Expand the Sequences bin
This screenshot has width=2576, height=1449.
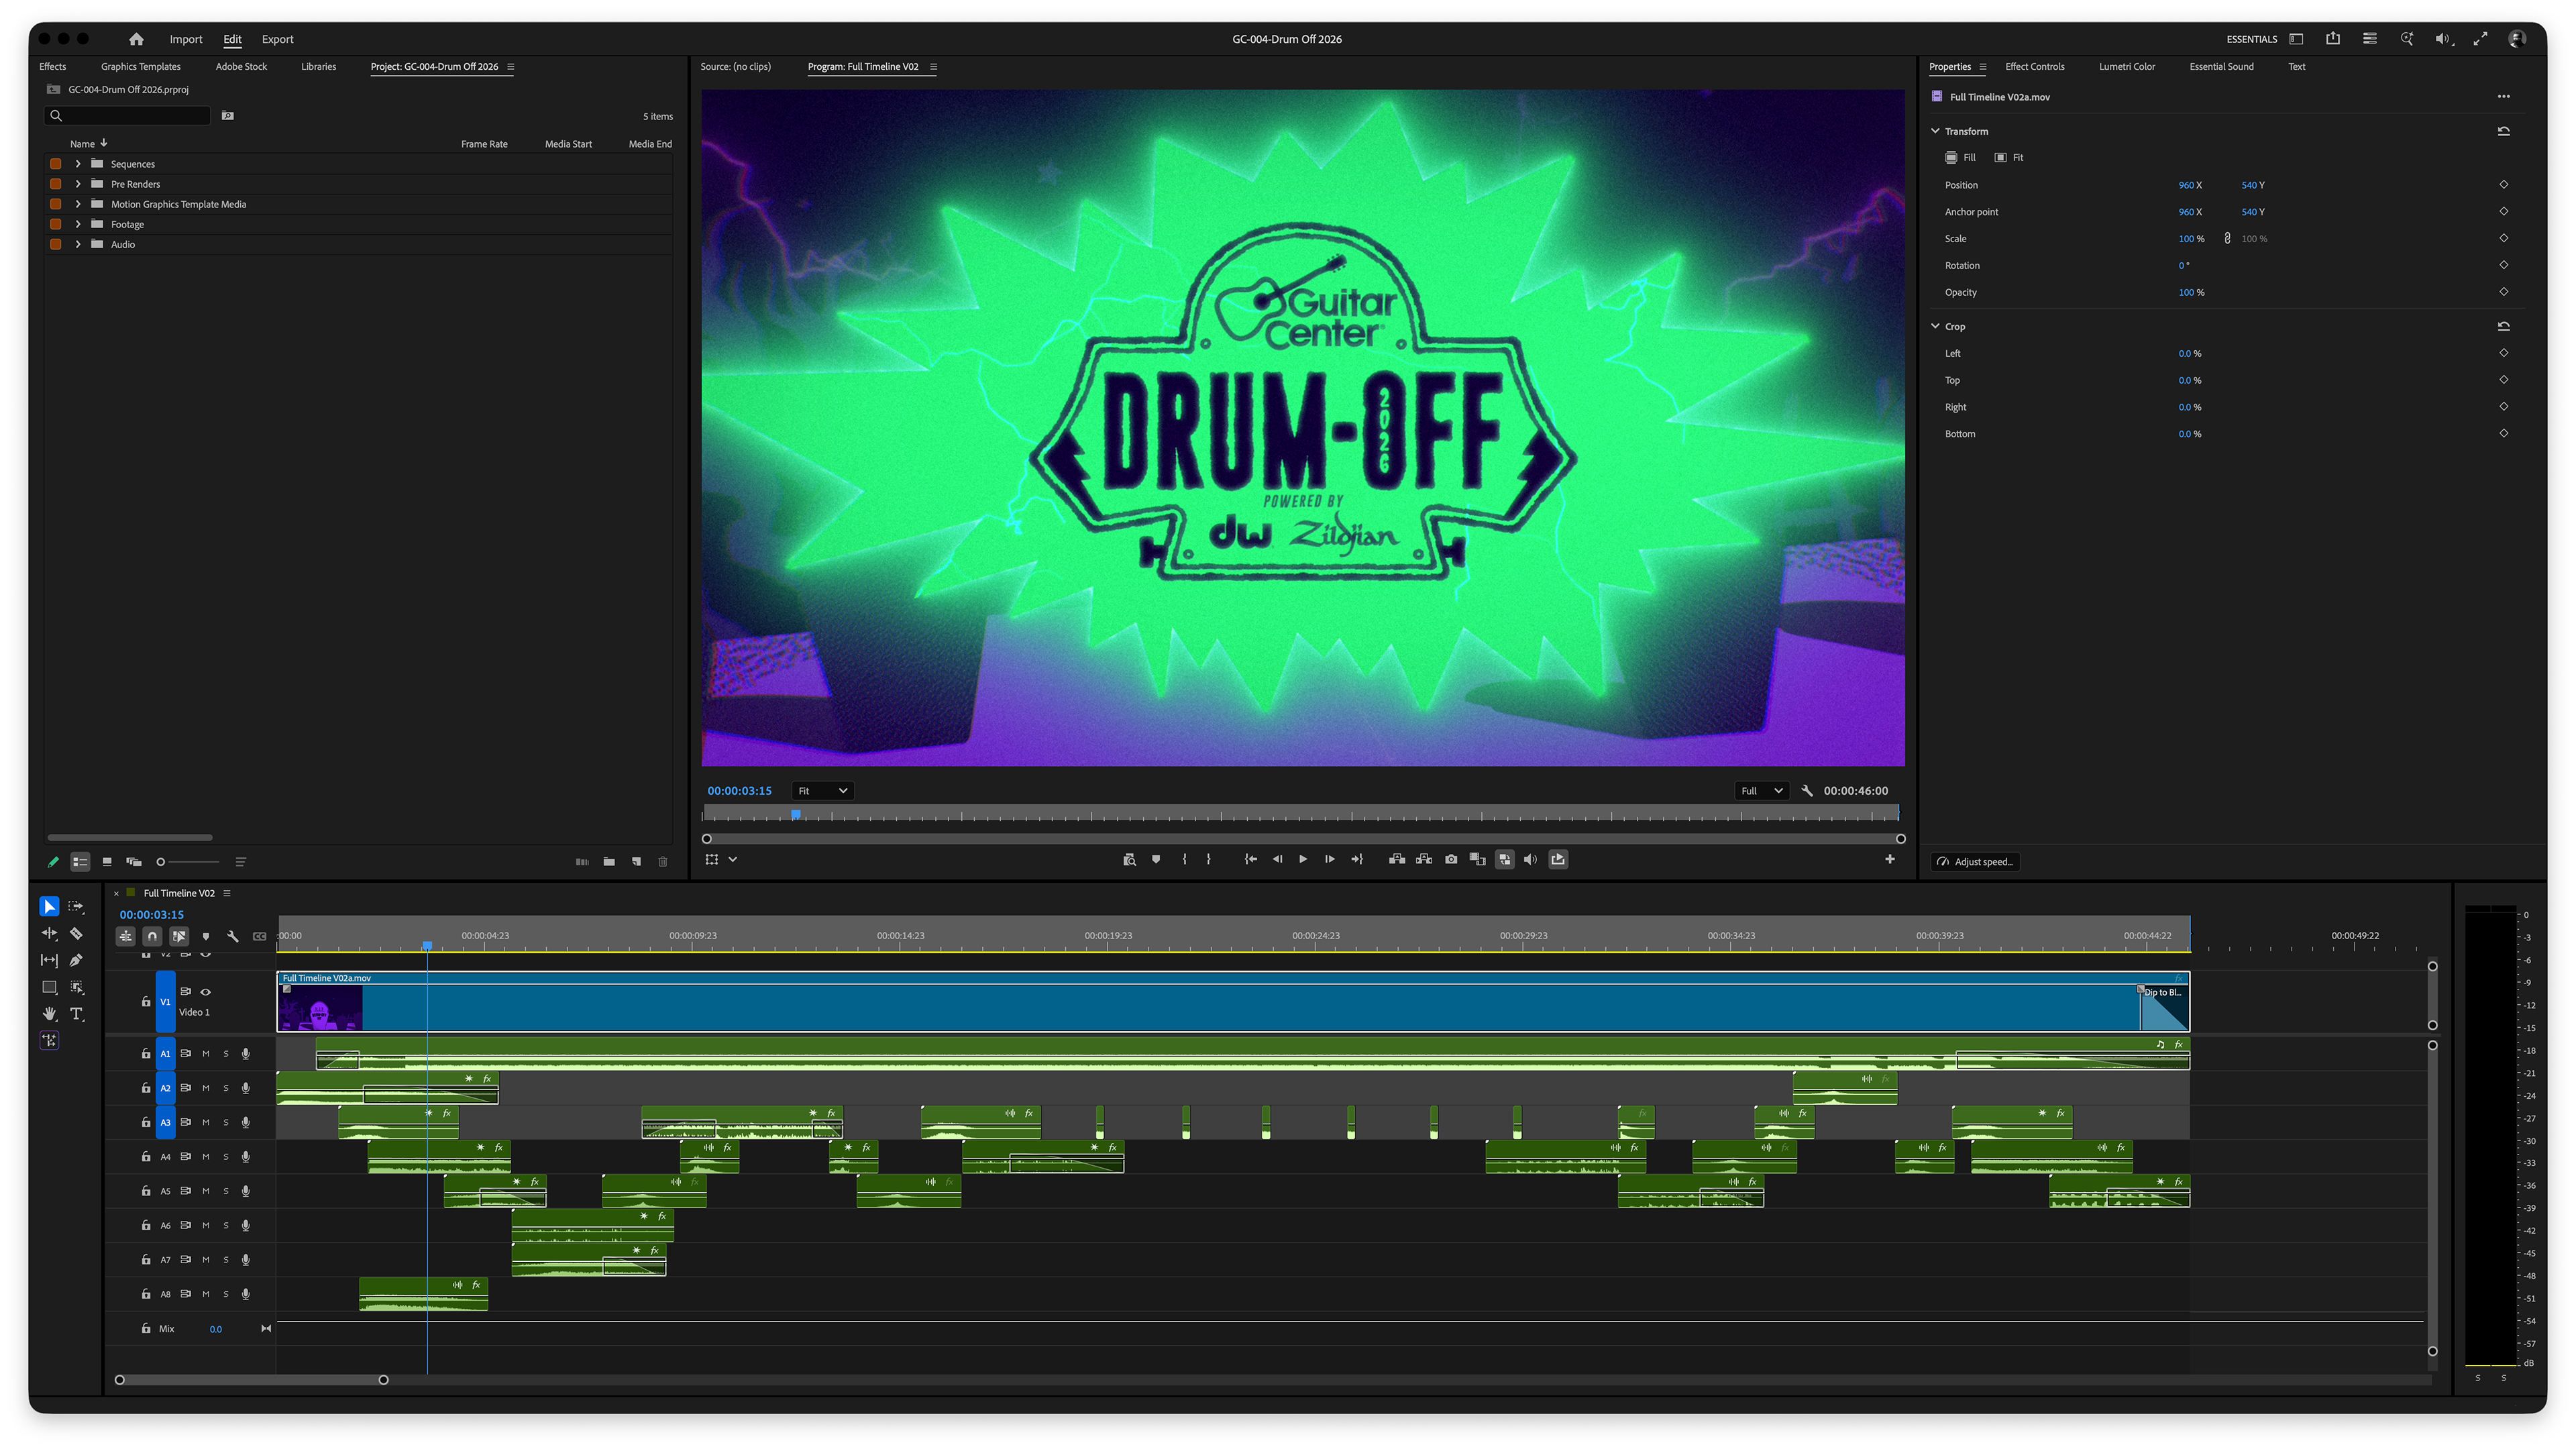pos(78,164)
